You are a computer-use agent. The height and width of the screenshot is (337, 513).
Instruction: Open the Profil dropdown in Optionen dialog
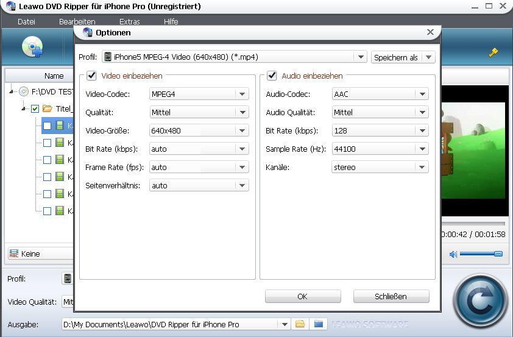(361, 57)
